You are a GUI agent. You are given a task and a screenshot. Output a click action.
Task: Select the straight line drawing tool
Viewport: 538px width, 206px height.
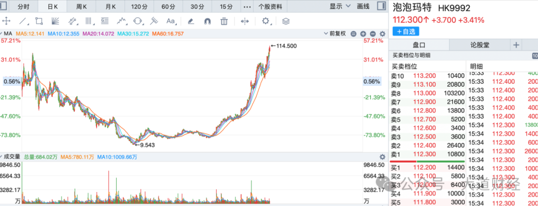point(22,21)
